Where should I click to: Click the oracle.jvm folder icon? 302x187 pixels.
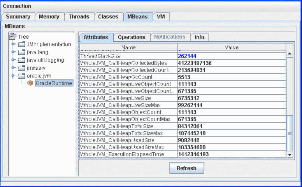pos(21,76)
